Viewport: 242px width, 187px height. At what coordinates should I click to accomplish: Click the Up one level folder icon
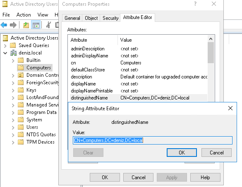[26, 25]
